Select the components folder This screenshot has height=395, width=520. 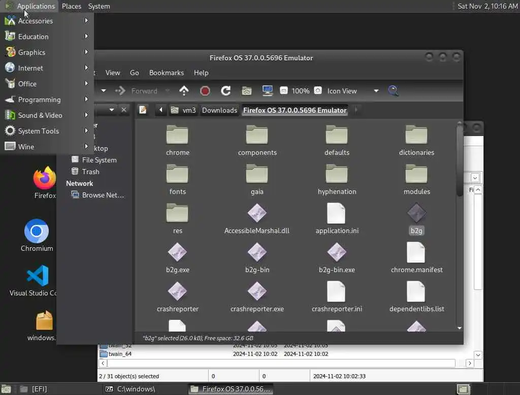(x=257, y=141)
